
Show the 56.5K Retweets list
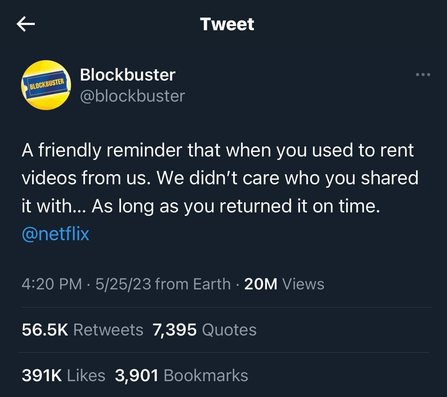82,330
